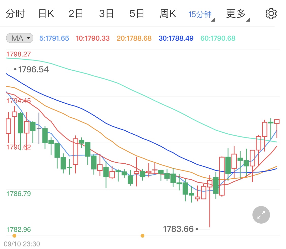Open the 15分钟 interval dropdown
The height and width of the screenshot is (249, 286).
(201, 14)
